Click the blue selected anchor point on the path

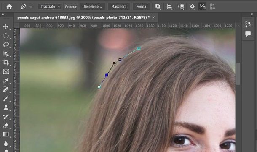(x=107, y=75)
